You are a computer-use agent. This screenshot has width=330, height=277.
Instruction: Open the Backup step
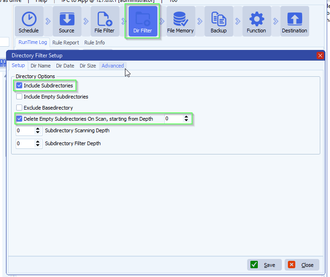(218, 21)
